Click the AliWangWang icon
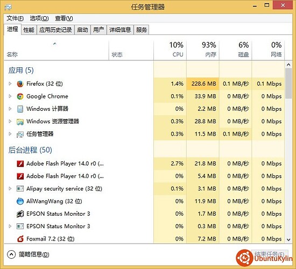The width and height of the screenshot is (296, 269). pos(20,201)
